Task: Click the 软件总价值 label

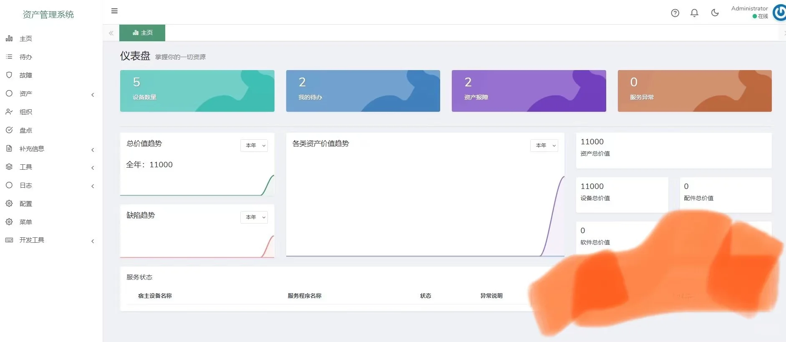Action: [595, 242]
